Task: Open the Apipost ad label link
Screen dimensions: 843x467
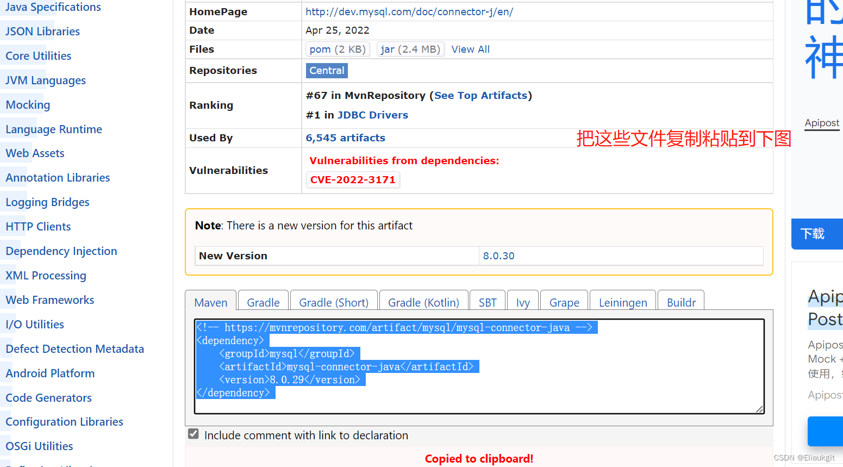Action: coord(822,123)
